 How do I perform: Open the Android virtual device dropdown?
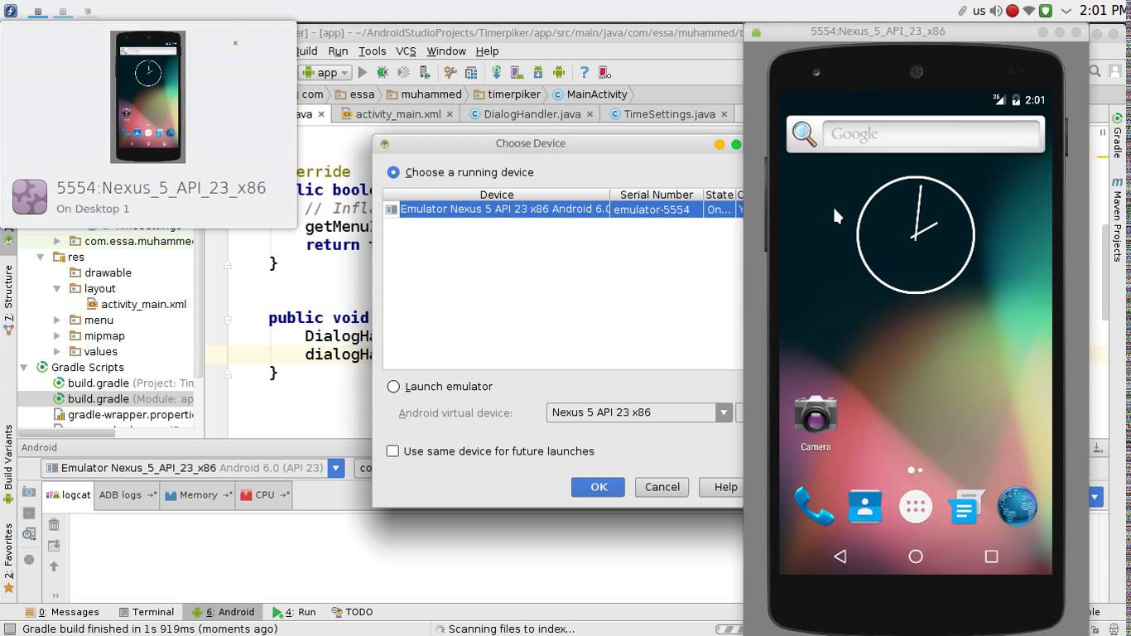click(724, 412)
